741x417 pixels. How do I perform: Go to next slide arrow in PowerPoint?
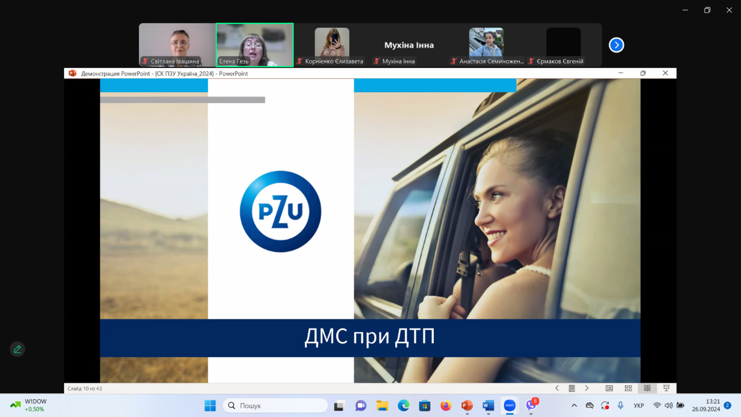pyautogui.click(x=587, y=388)
